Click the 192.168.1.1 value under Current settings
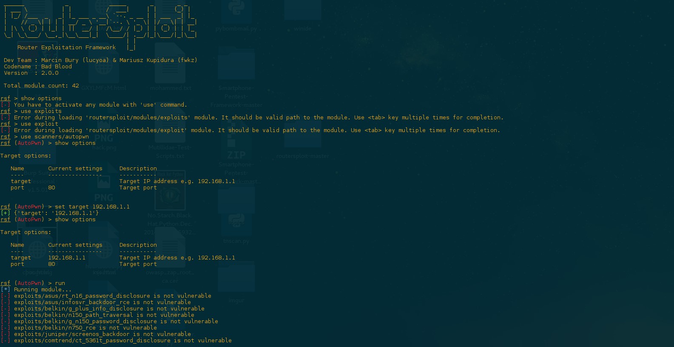 (67, 258)
